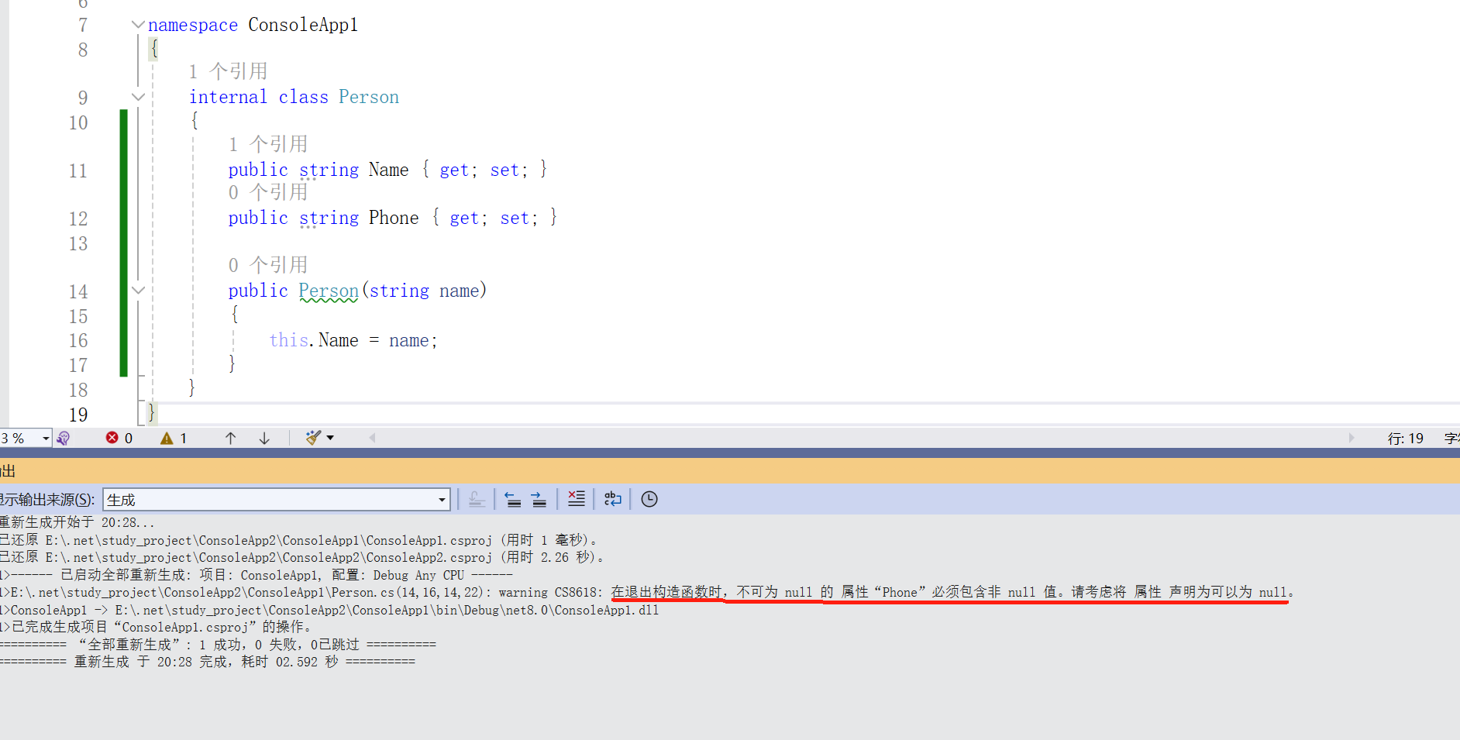Click the Name property identifier on line 11
This screenshot has width=1460, height=740.
(x=388, y=170)
